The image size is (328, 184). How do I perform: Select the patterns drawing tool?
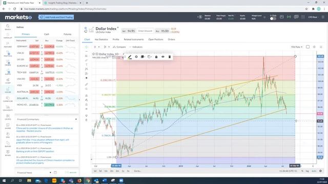coord(87,69)
